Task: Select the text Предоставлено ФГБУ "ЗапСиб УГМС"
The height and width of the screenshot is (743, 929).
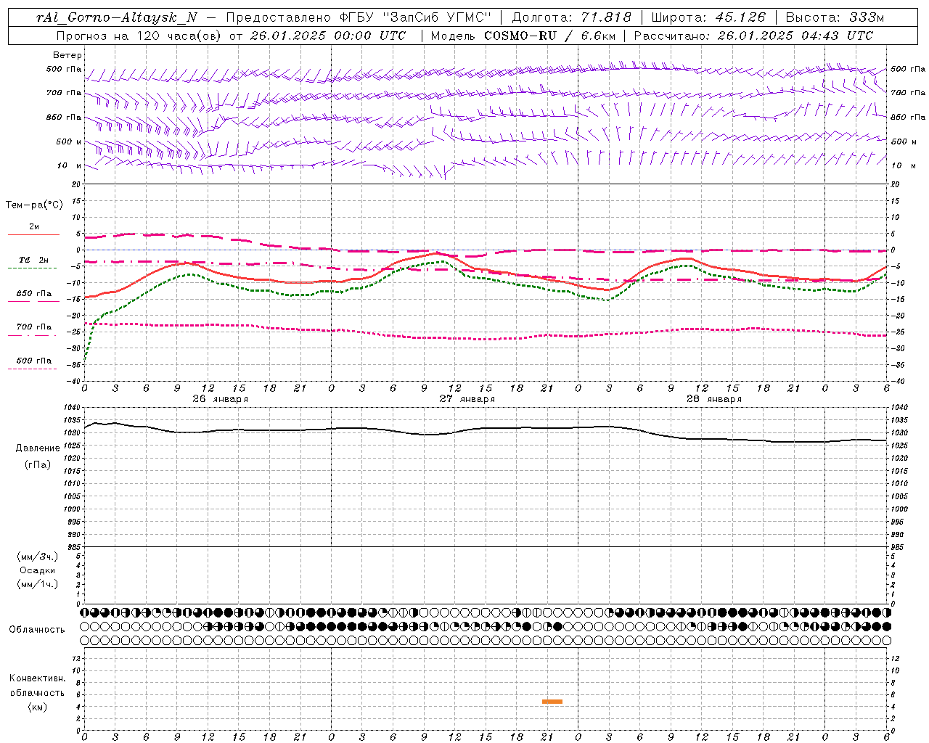Action: 359,17
